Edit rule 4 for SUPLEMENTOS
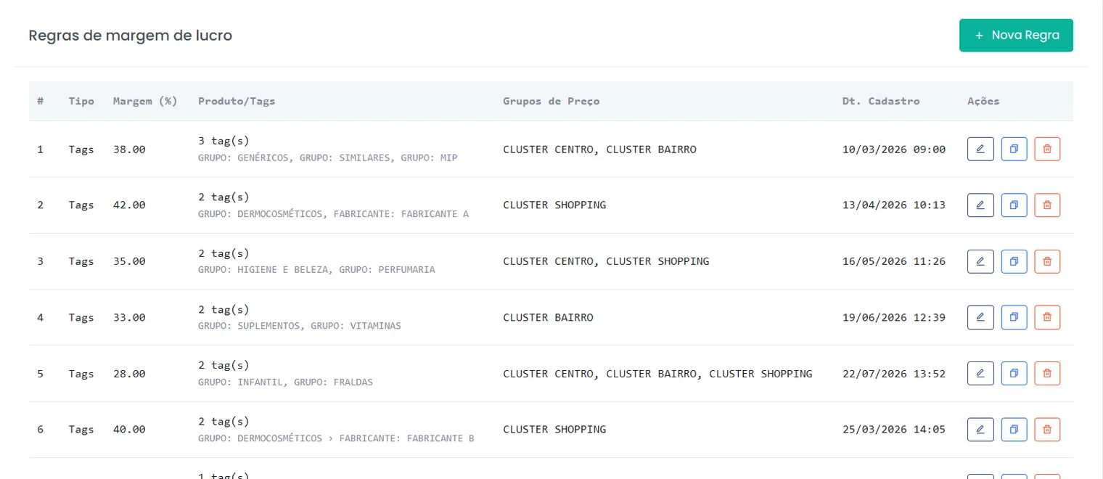This screenshot has width=1103, height=479. click(x=980, y=317)
